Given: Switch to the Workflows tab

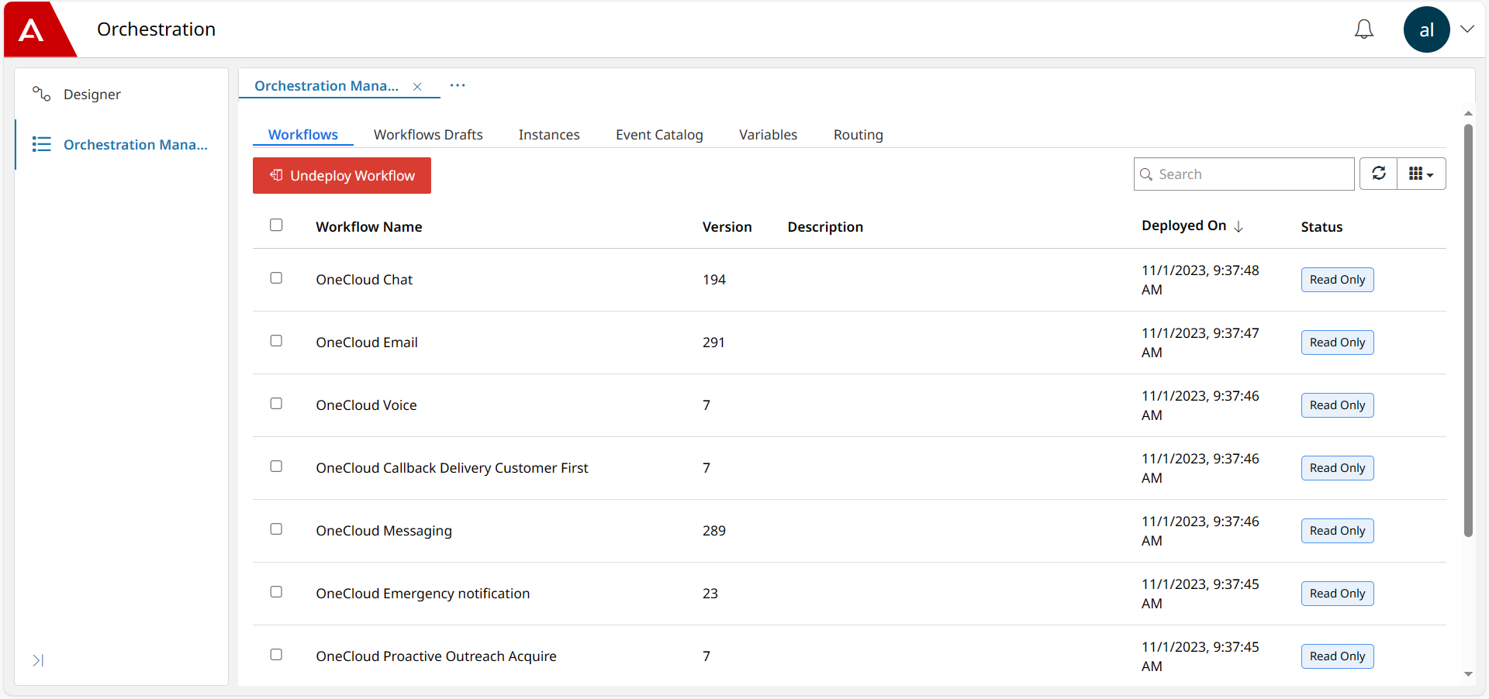Looking at the screenshot, I should pyautogui.click(x=303, y=135).
